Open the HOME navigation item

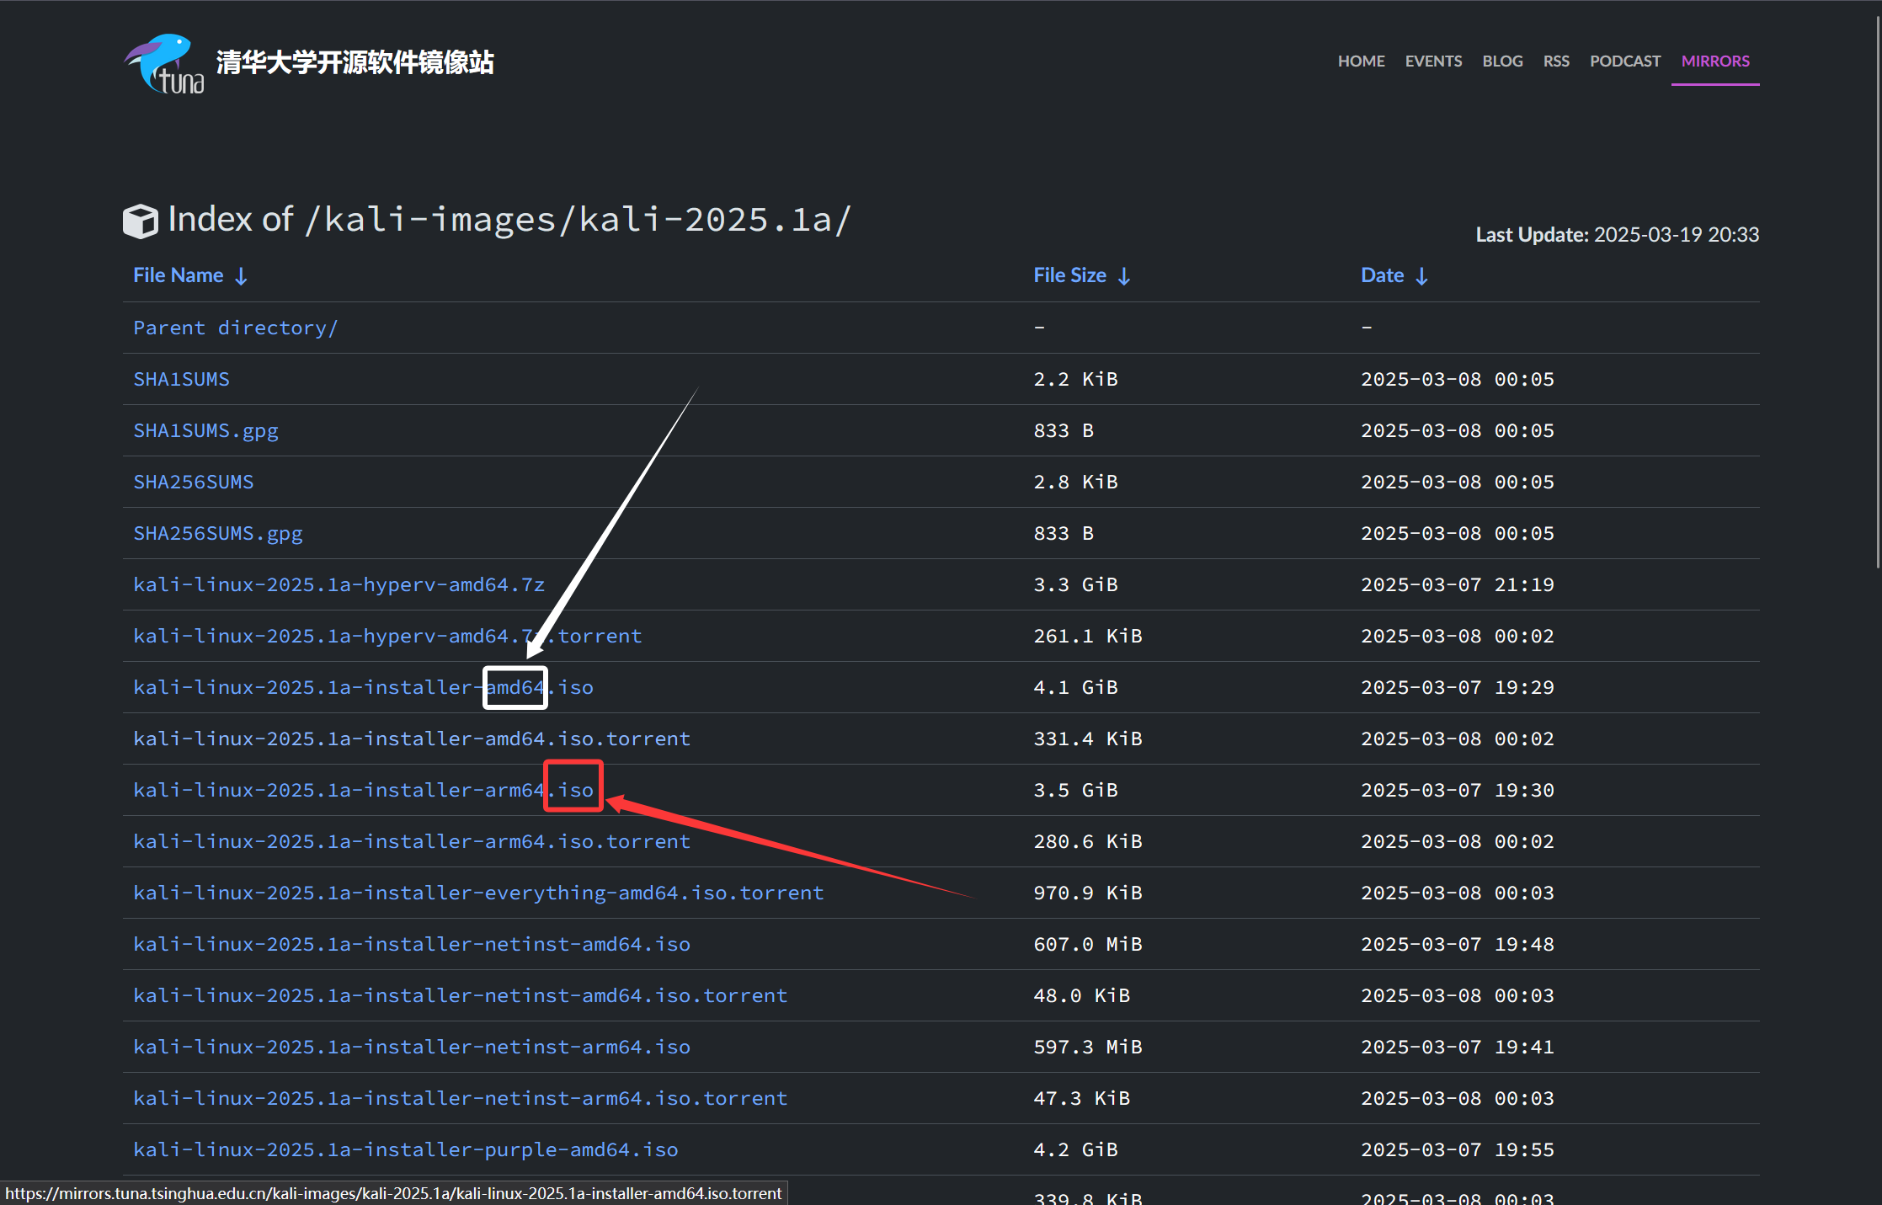[1361, 61]
